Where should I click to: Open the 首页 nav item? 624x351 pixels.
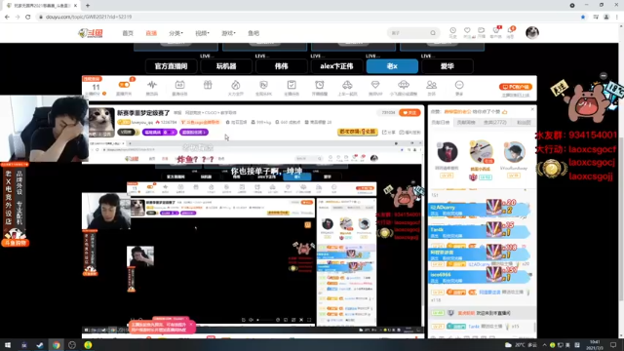[x=128, y=33]
